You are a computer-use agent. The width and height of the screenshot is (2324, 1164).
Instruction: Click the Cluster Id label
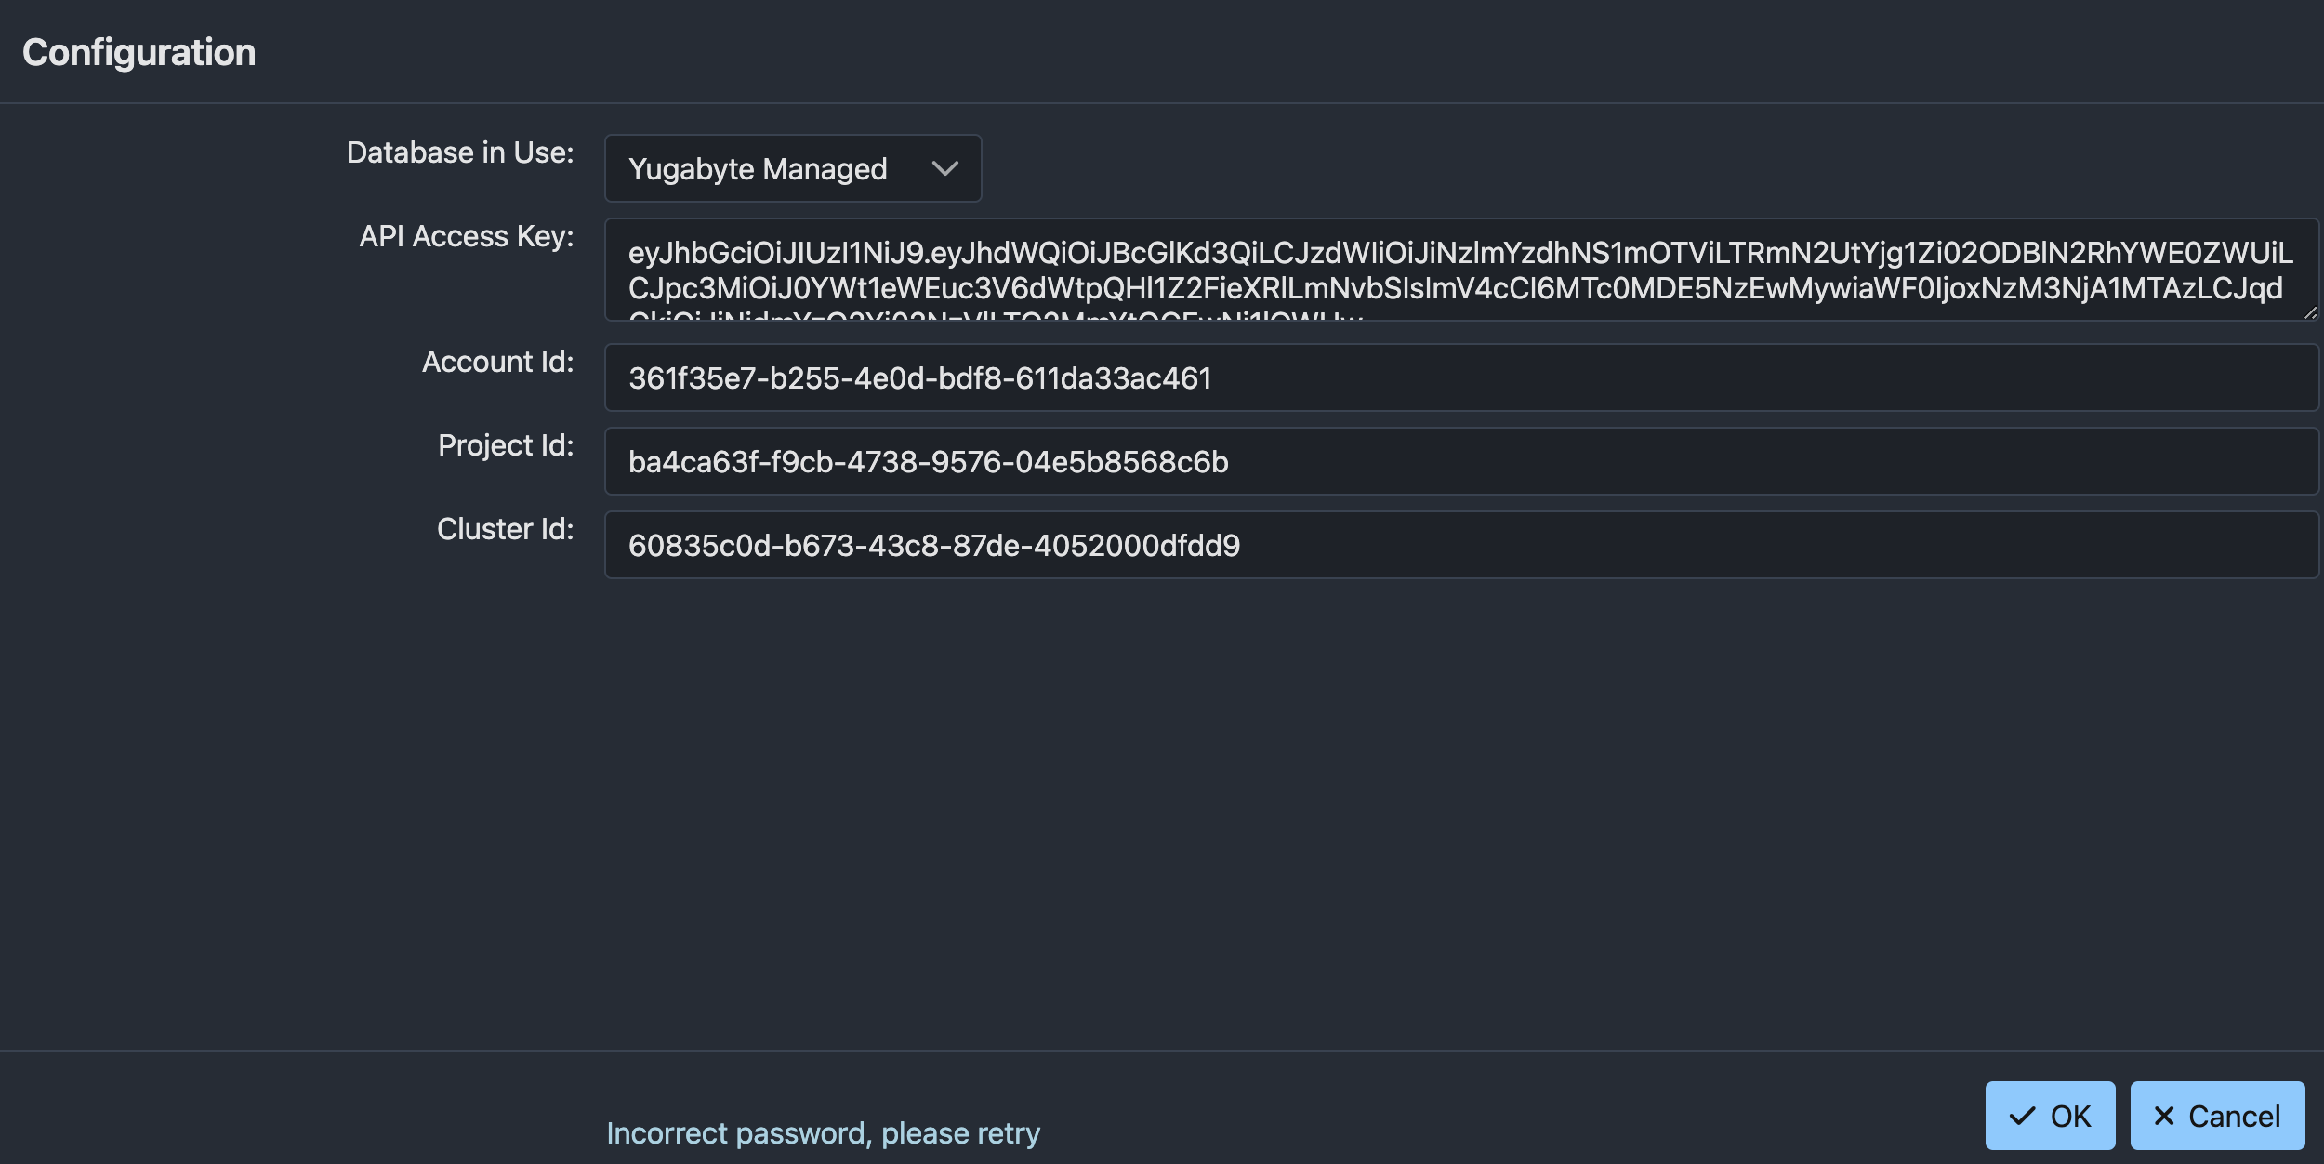506,529
